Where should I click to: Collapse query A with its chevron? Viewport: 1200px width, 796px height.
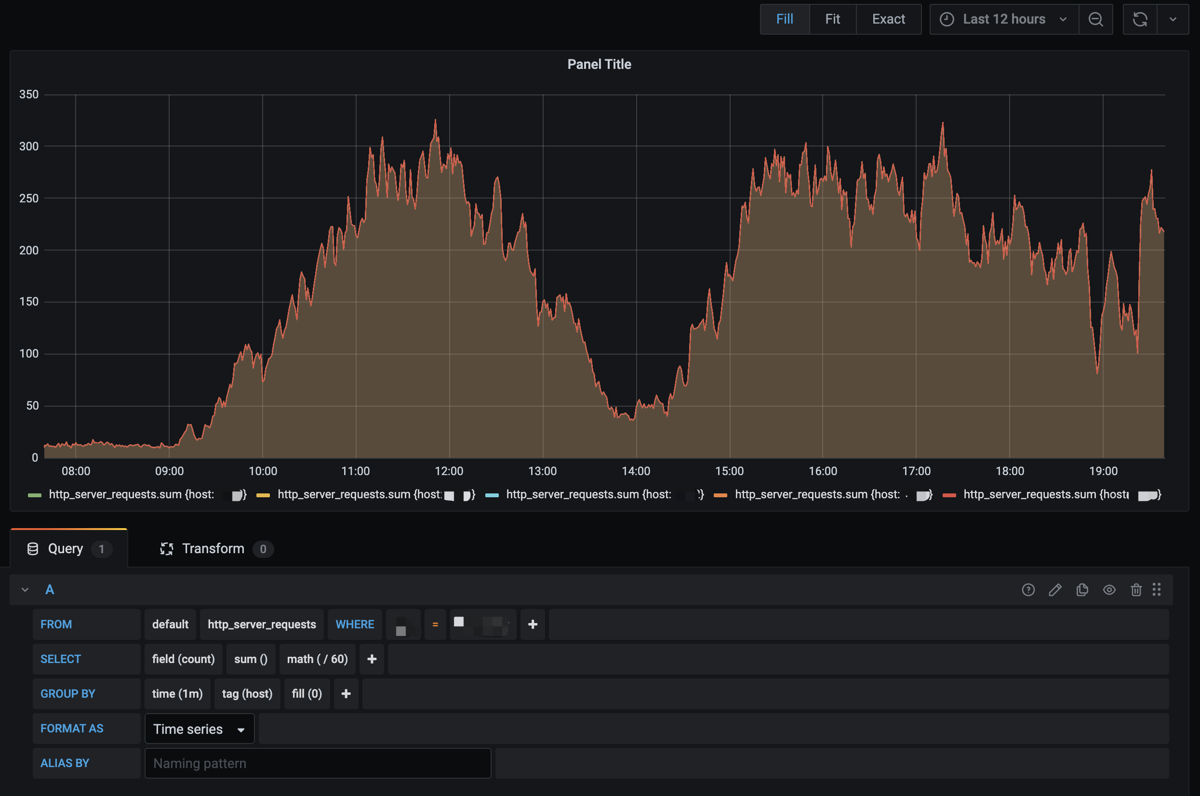click(25, 589)
